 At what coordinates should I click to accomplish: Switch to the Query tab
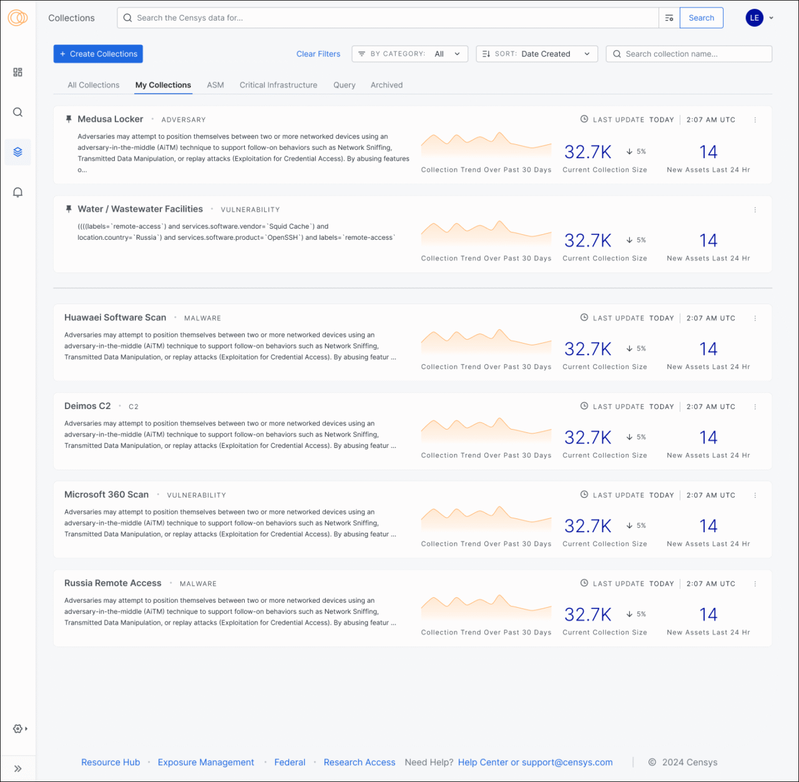[x=344, y=85]
